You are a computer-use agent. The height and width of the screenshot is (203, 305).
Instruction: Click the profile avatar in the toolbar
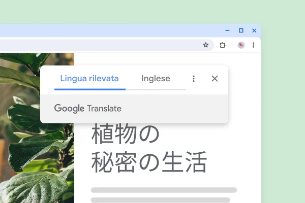241,45
